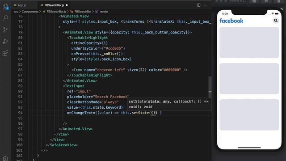Screen dimensions: 286x161
Task: Click the src breadcrumb
Action: point(16,12)
